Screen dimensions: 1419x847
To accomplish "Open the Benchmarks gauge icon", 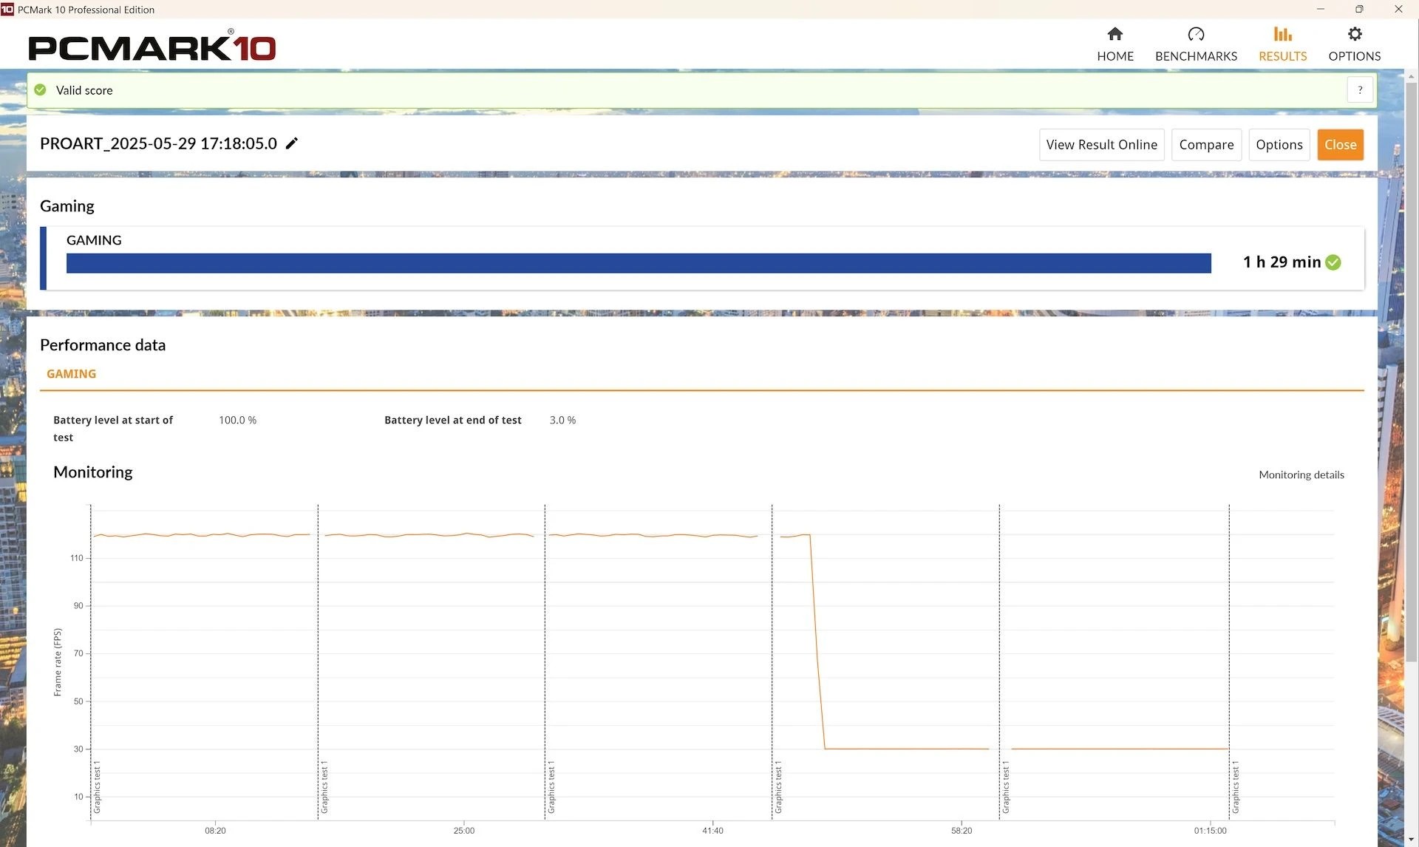I will tap(1195, 34).
